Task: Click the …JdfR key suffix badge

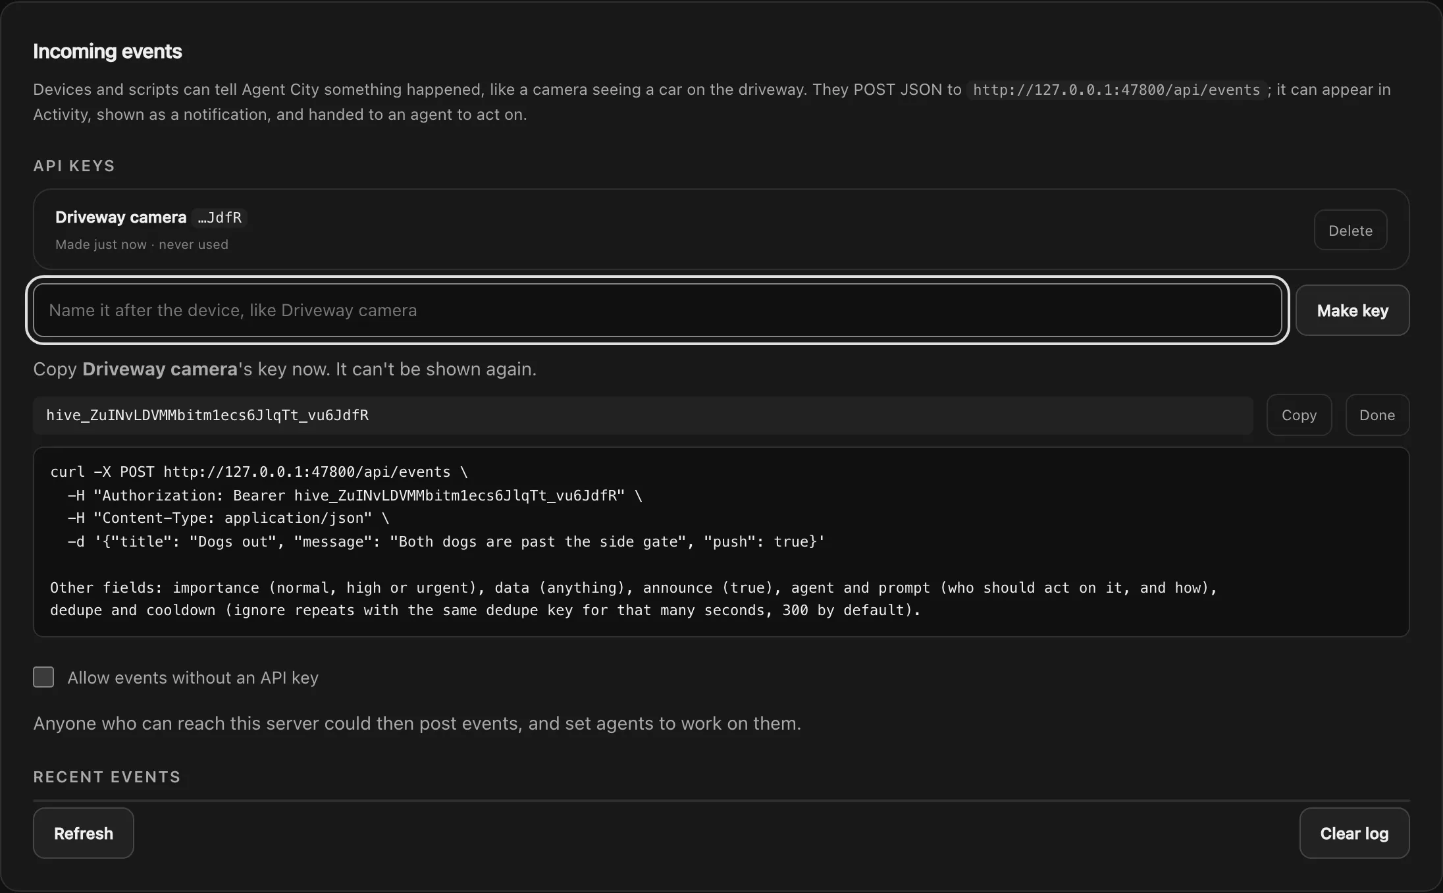Action: pos(220,217)
